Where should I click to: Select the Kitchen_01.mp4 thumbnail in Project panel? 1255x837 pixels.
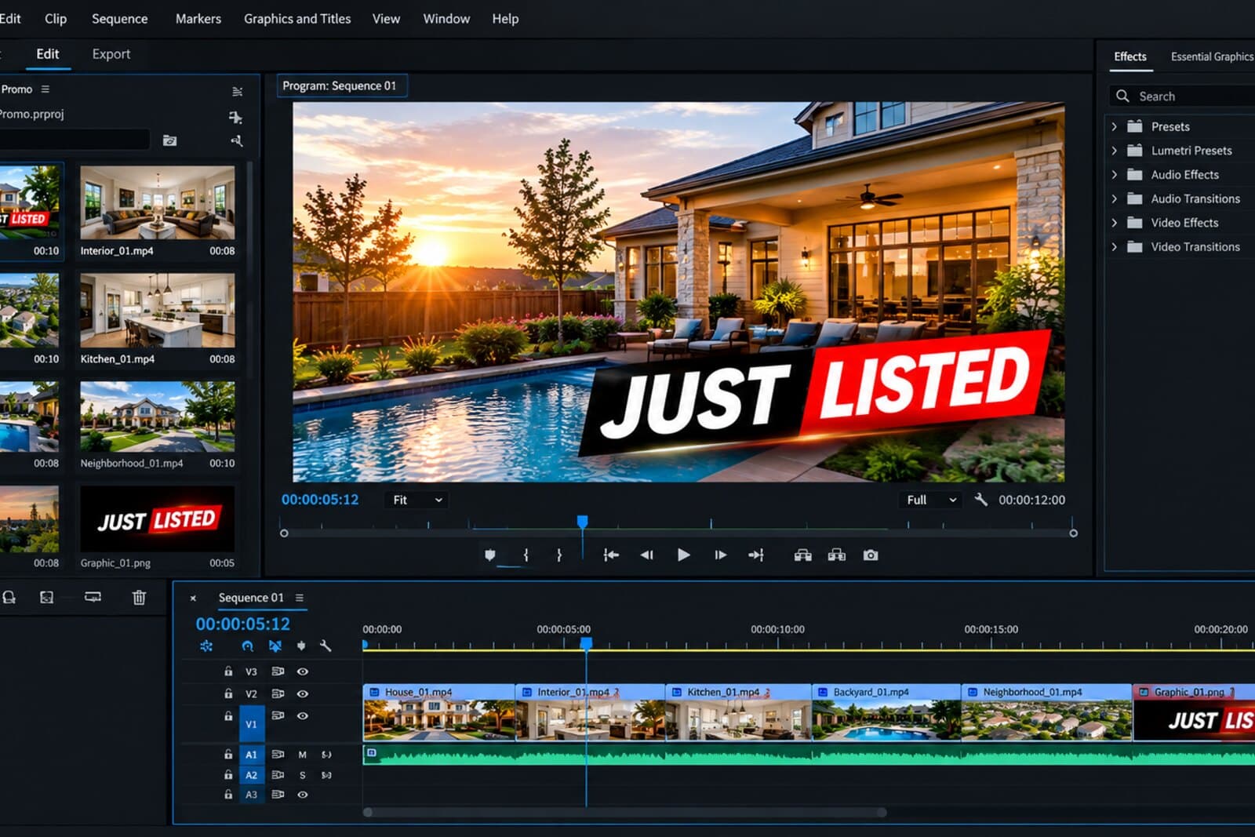coord(157,311)
